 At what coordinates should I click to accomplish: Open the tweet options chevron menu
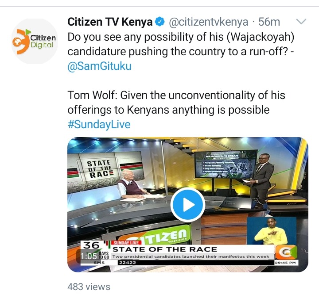tap(301, 22)
